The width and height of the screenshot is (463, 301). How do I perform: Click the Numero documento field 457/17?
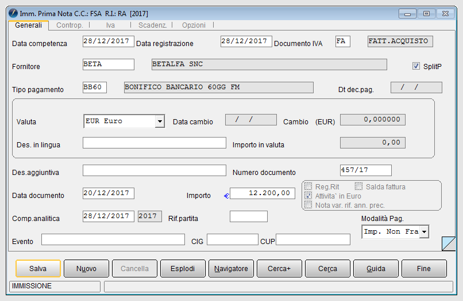point(366,170)
